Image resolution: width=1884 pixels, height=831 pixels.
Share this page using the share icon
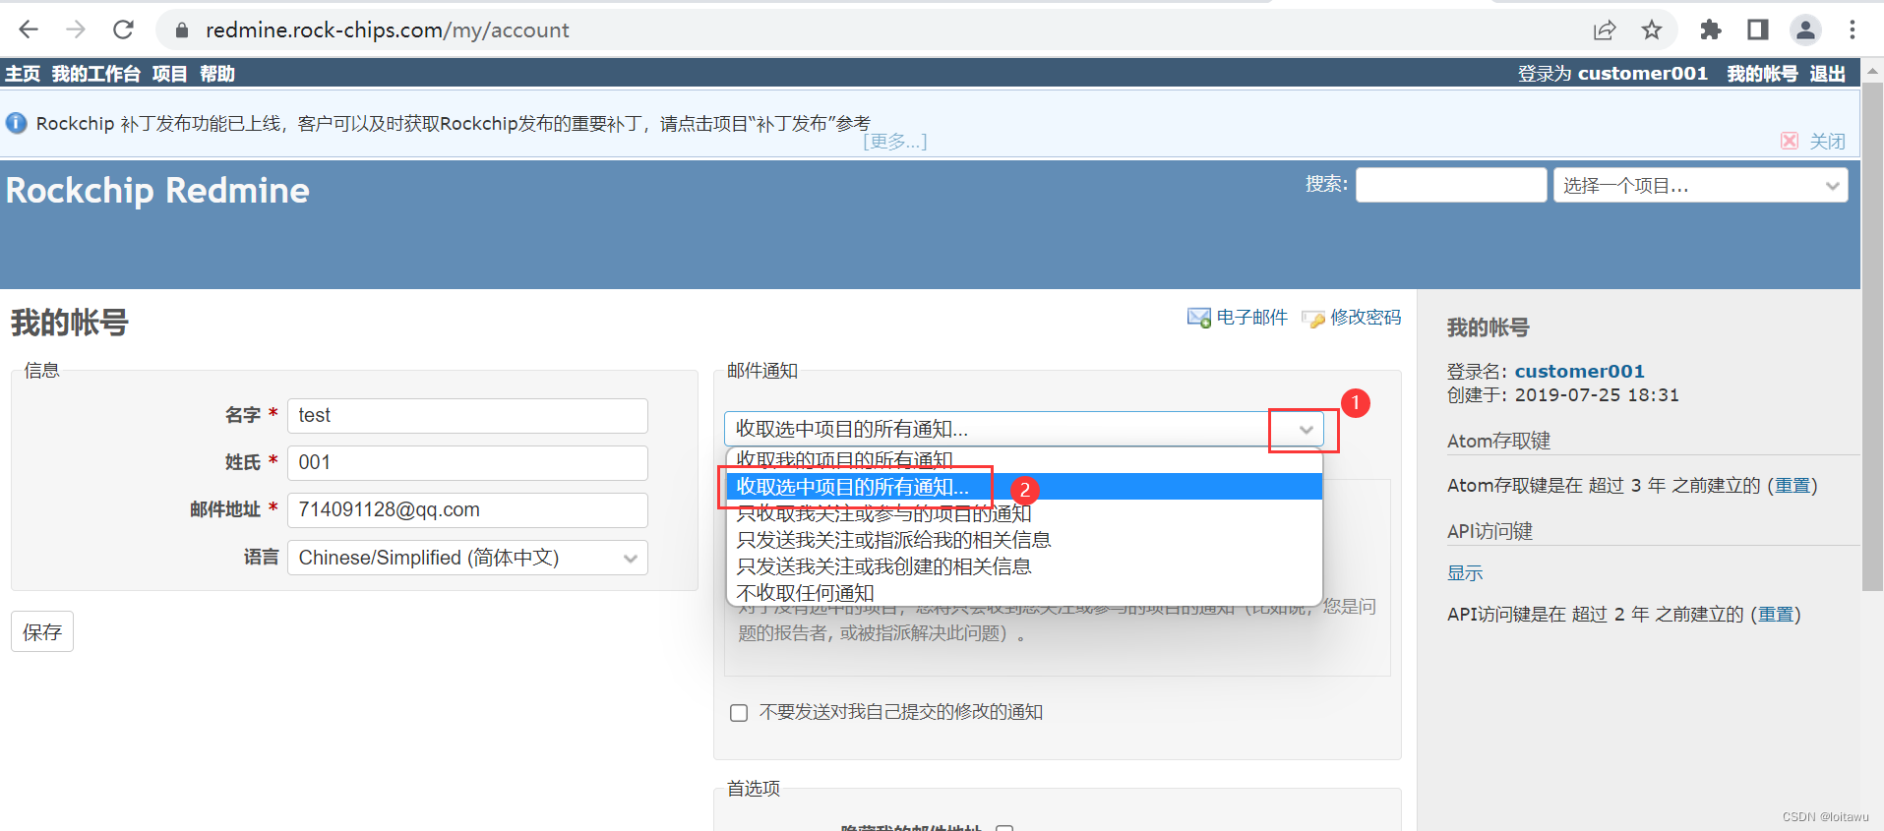(1605, 30)
